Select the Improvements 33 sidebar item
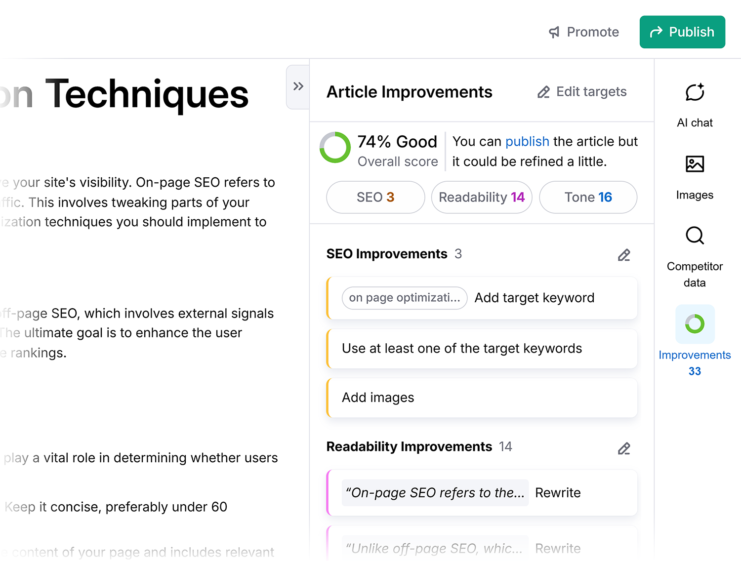741x561 pixels. tap(695, 341)
